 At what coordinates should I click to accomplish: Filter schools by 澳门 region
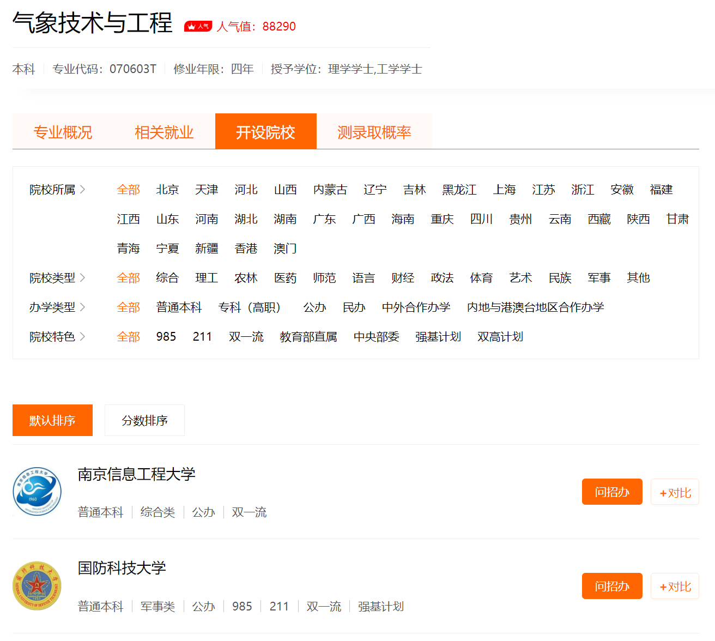[286, 249]
